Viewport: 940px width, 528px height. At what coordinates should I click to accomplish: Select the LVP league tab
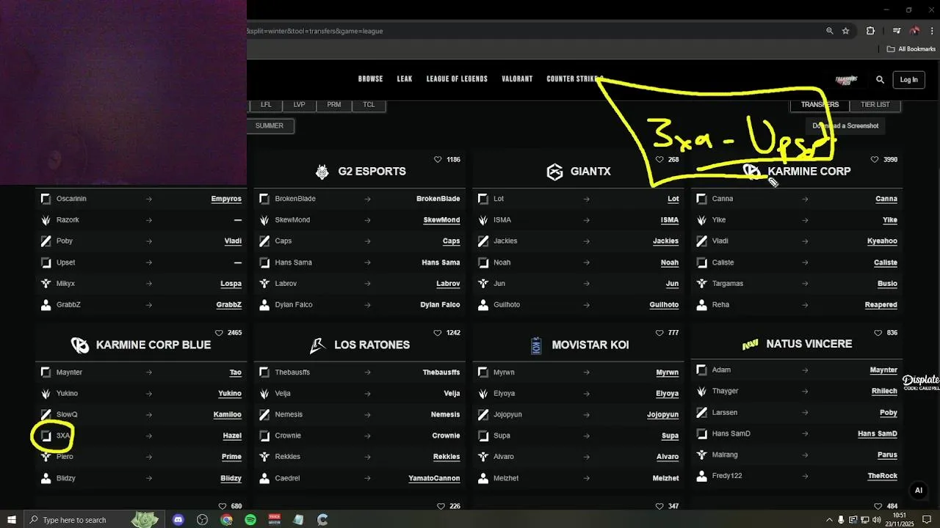(299, 105)
